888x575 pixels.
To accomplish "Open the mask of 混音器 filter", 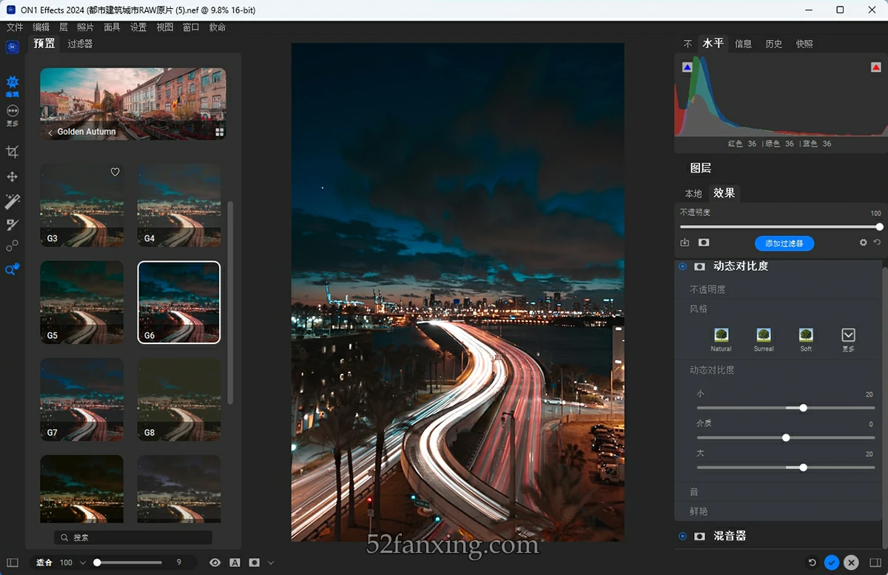I will 699,536.
